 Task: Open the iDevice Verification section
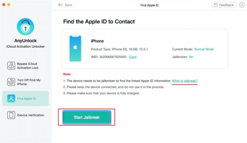coord(25,115)
